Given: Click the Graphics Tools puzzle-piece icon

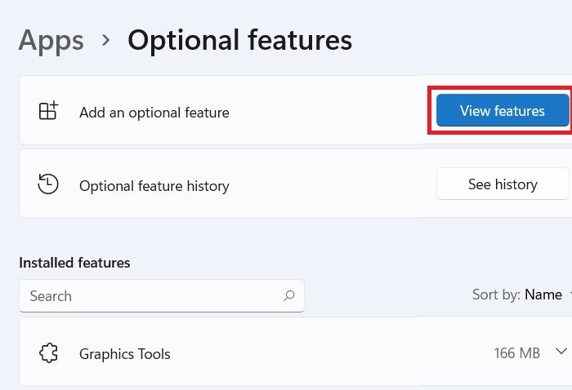Looking at the screenshot, I should coord(48,353).
